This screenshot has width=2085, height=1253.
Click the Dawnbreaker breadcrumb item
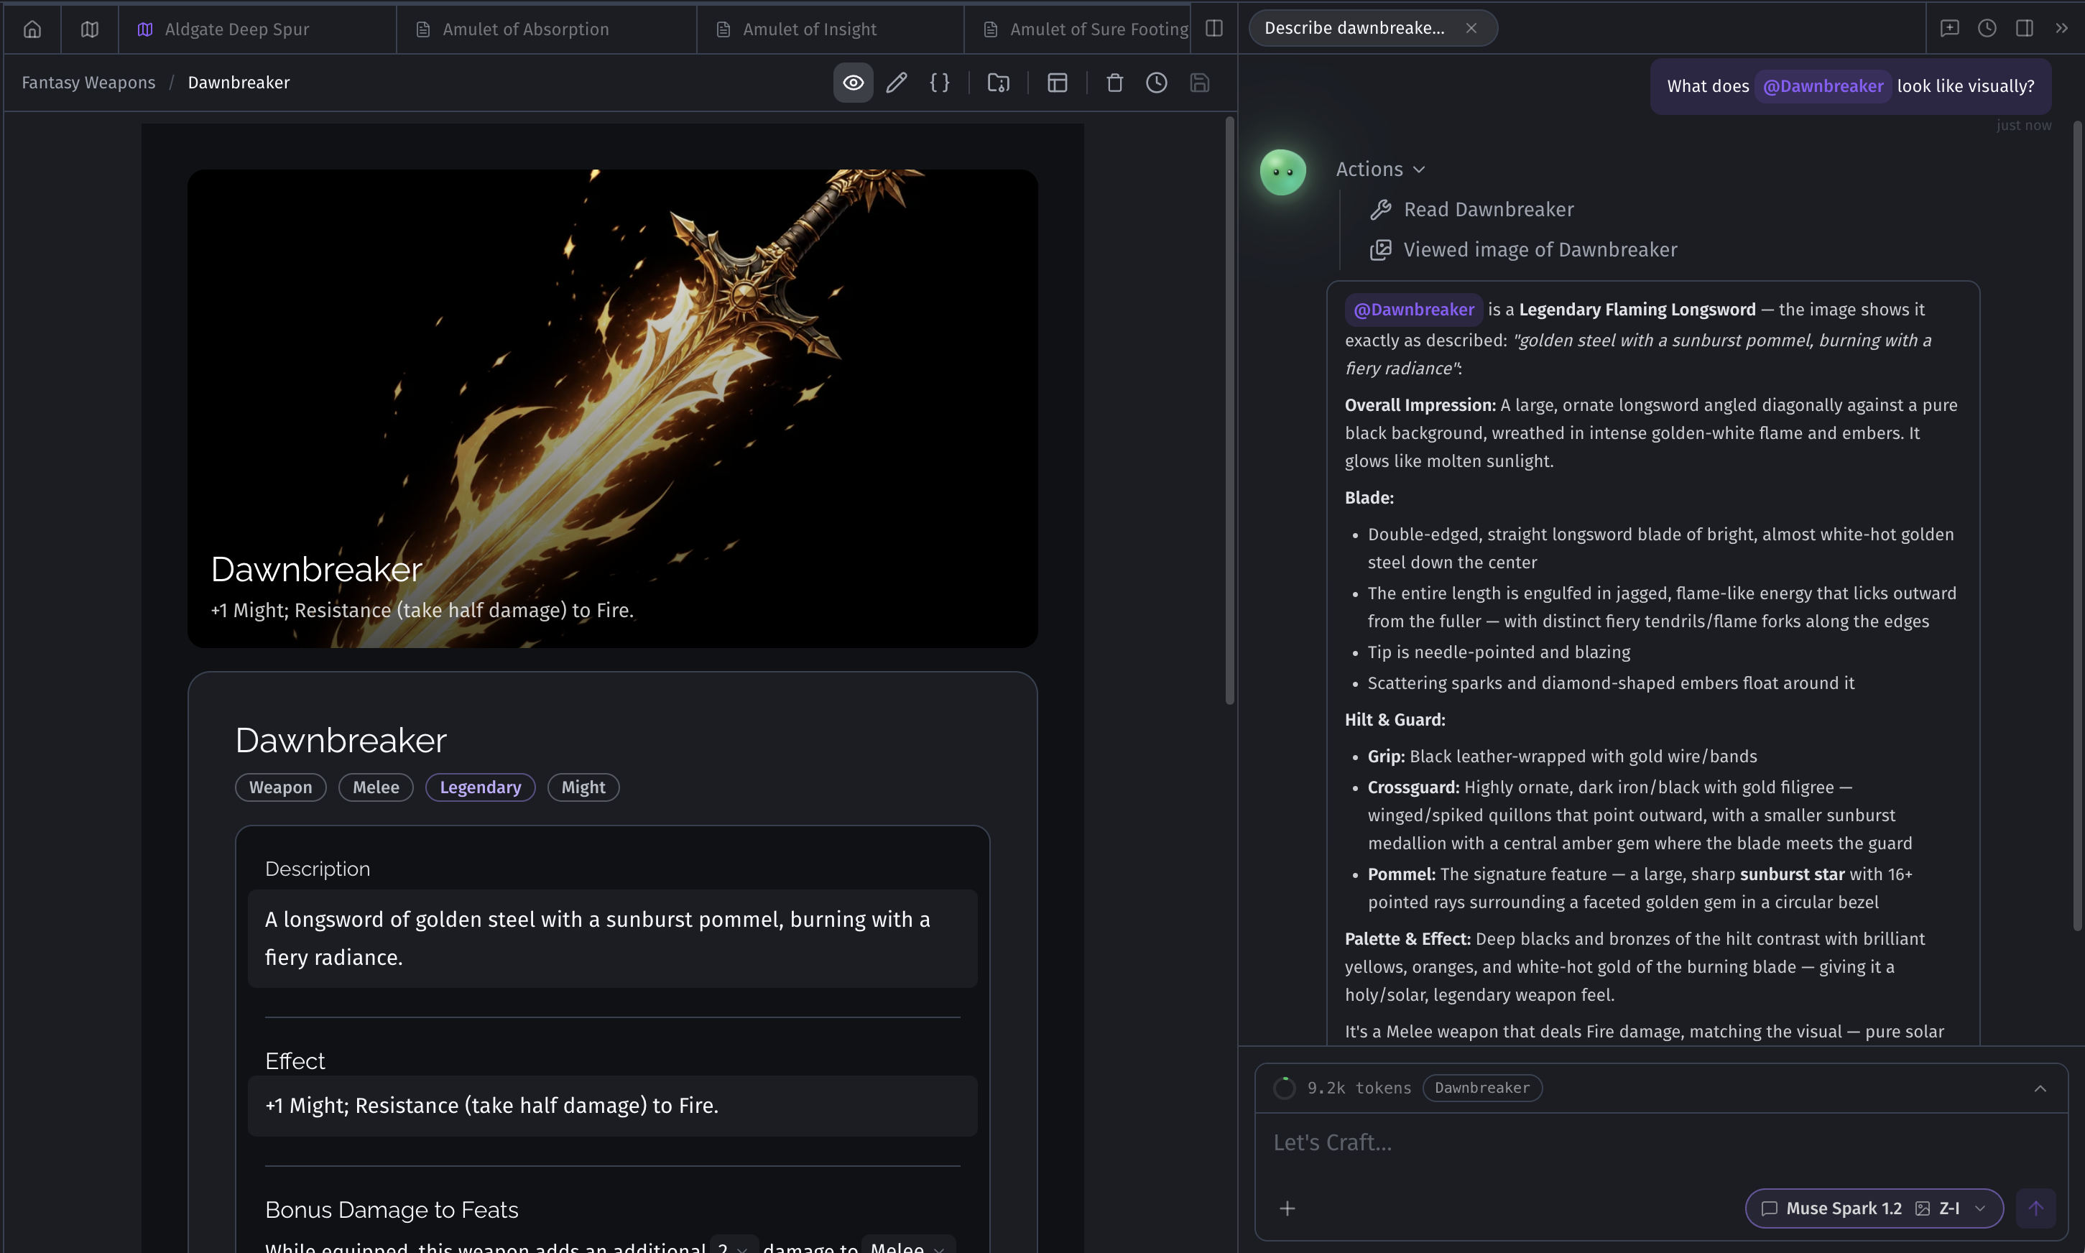pyautogui.click(x=239, y=83)
